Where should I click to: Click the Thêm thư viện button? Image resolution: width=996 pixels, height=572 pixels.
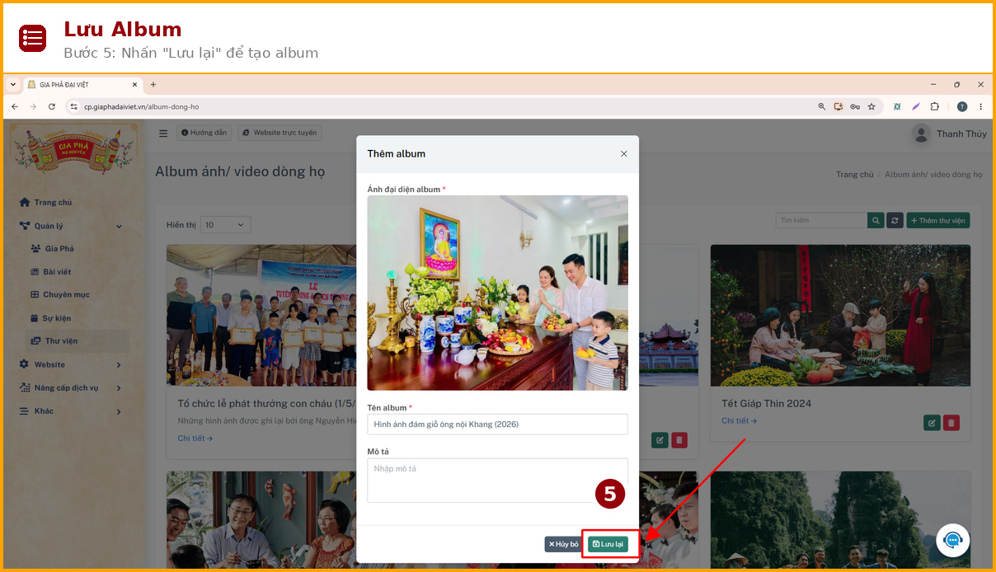[x=938, y=220]
